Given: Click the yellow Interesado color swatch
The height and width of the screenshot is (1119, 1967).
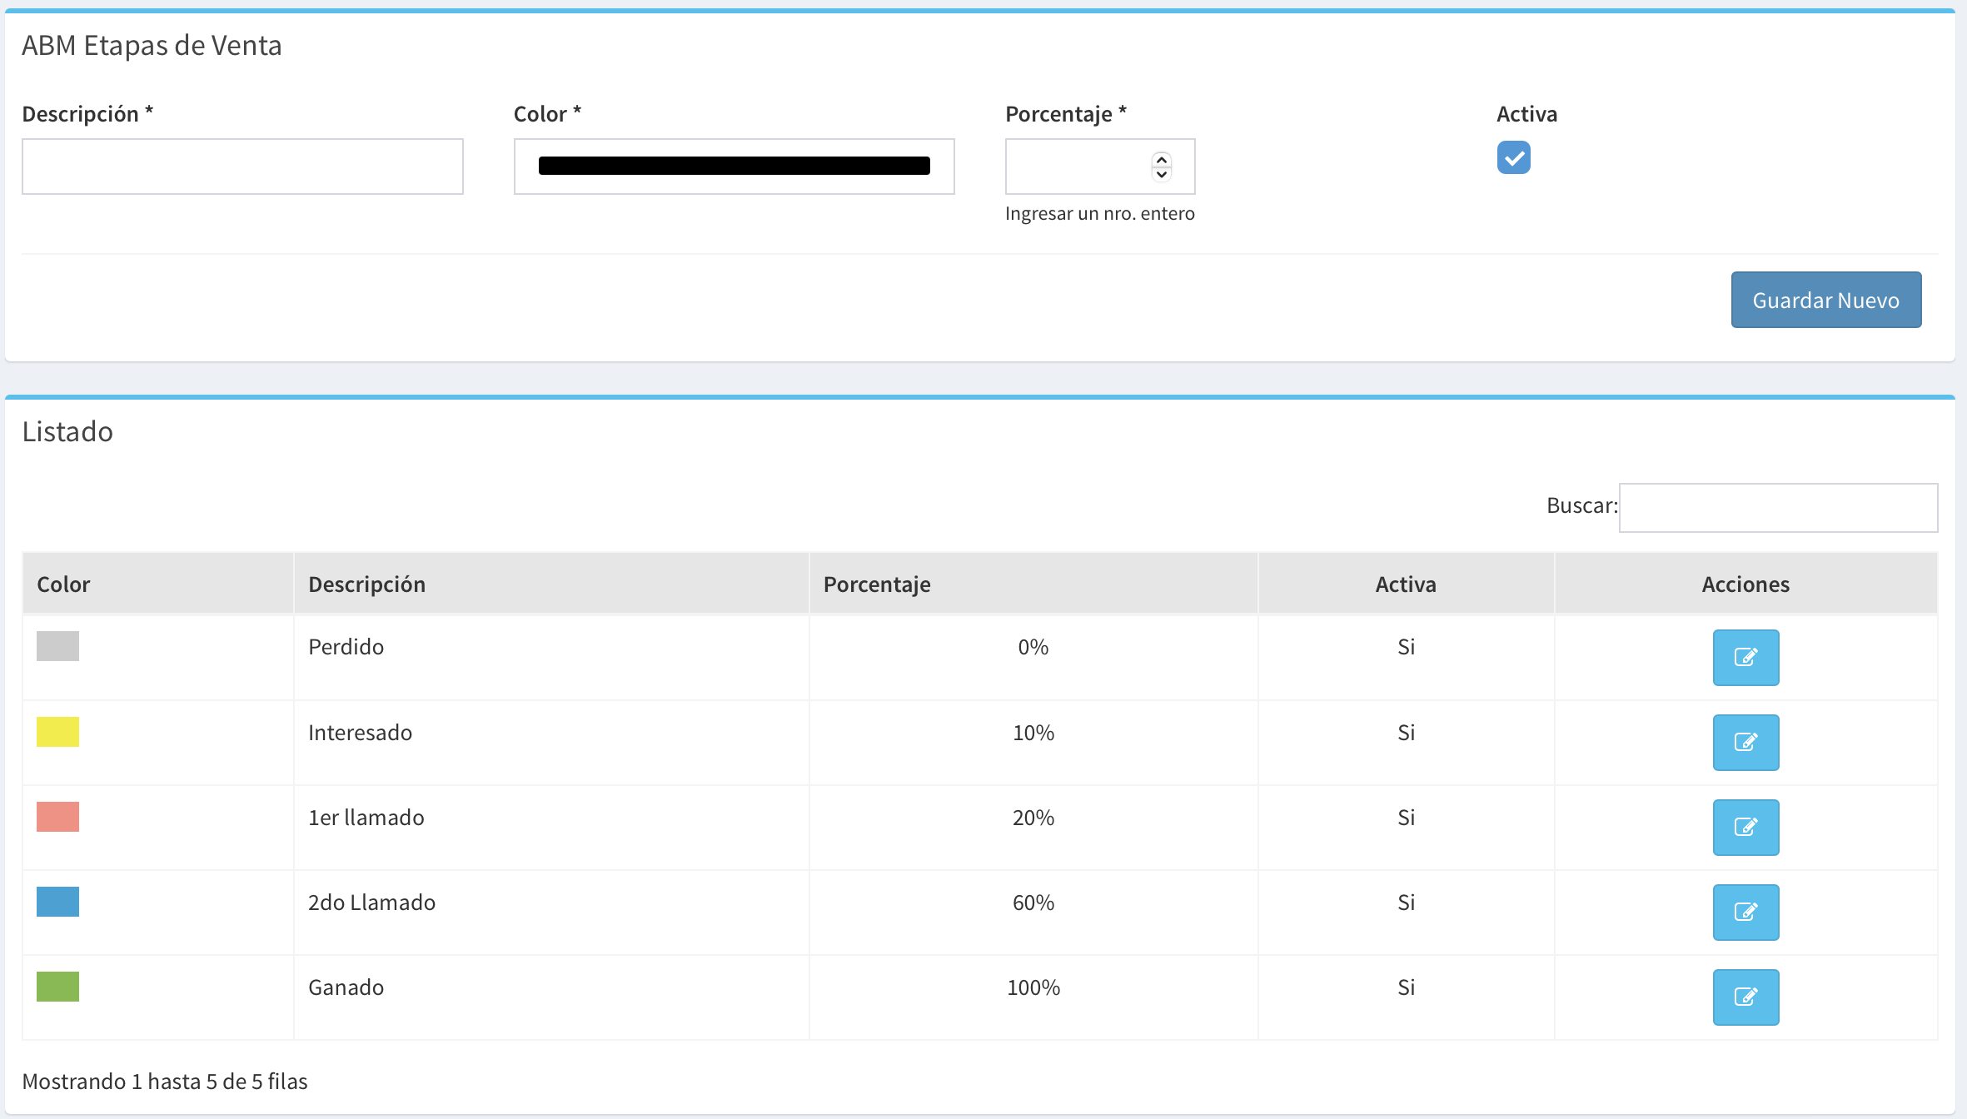Looking at the screenshot, I should pos(57,732).
